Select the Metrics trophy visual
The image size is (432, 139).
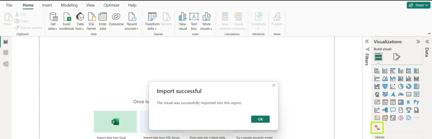point(409,110)
